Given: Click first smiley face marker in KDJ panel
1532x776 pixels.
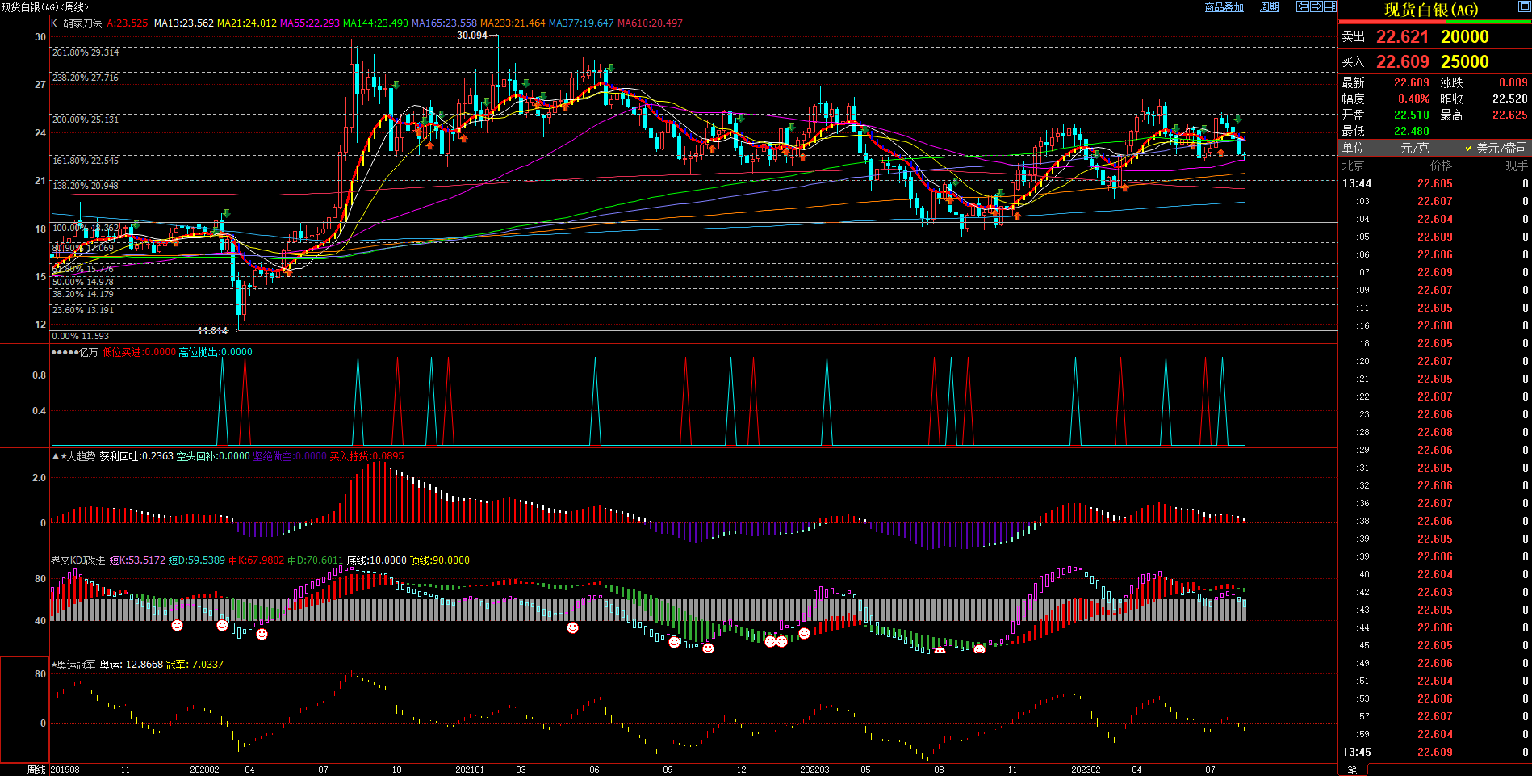Looking at the screenshot, I should (x=177, y=625).
